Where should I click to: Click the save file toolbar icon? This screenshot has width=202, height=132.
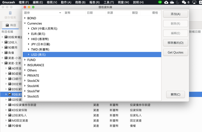10,13
